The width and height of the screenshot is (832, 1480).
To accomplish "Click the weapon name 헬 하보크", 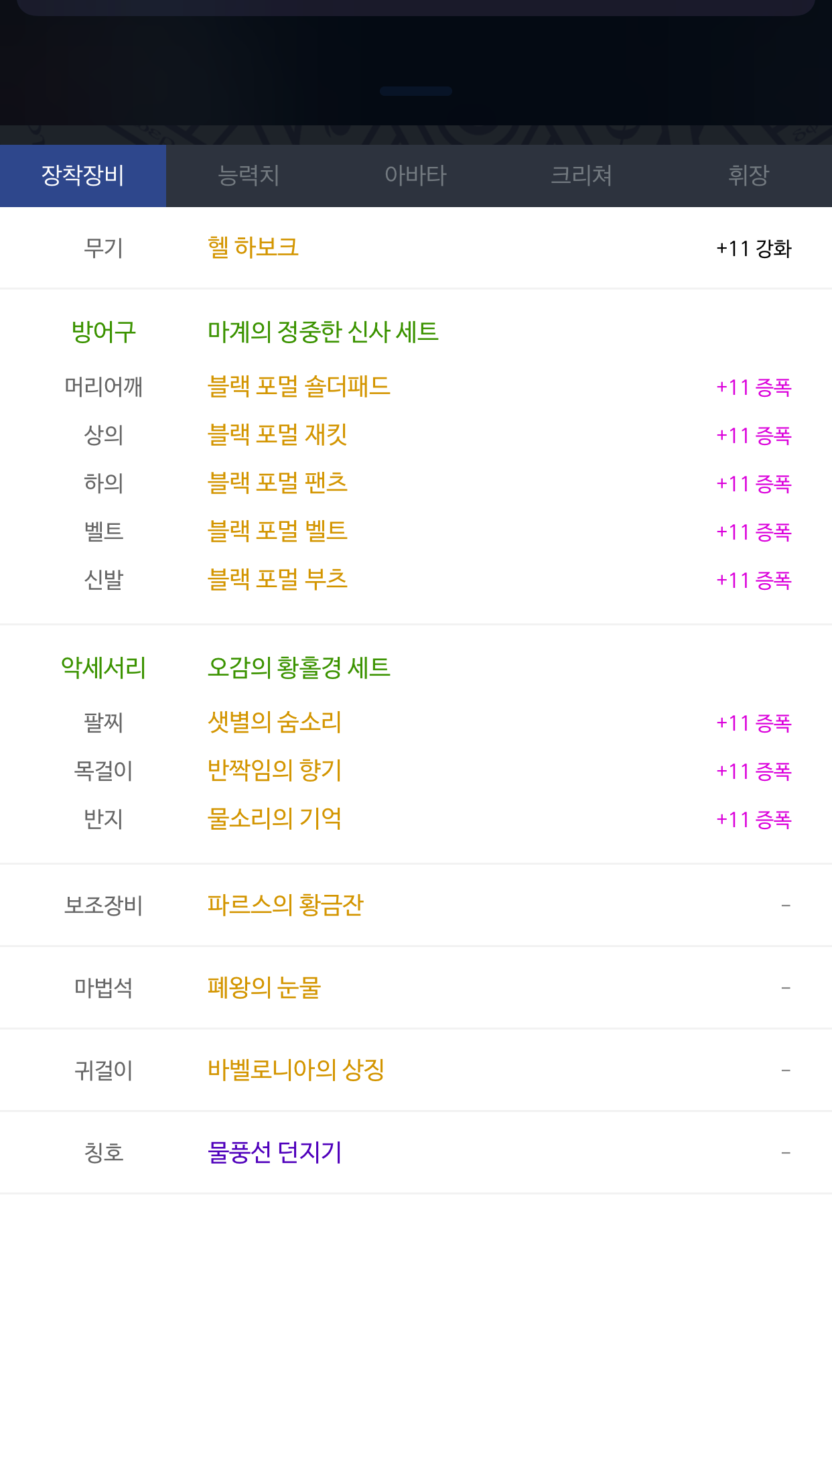I will pos(253,247).
